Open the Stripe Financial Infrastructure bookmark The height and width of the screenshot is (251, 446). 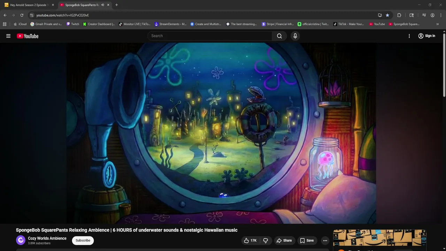pyautogui.click(x=278, y=24)
